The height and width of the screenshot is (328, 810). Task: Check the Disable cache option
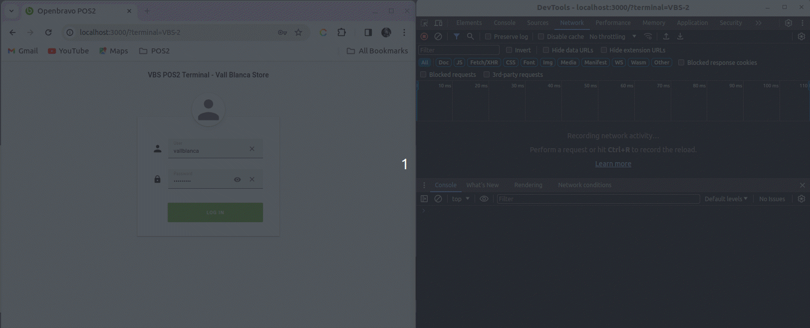tap(541, 36)
